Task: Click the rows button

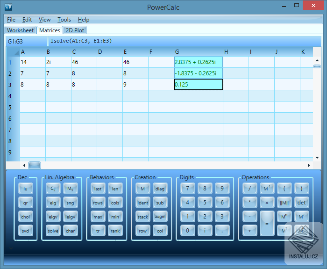Action: 98,203
